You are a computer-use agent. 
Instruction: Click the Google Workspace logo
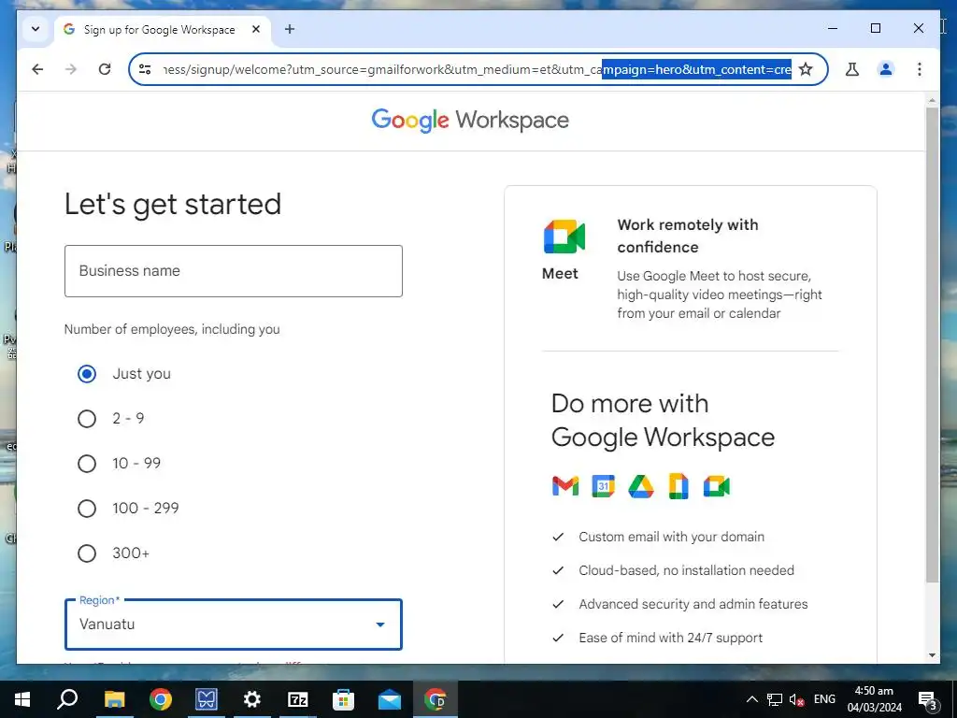(470, 121)
